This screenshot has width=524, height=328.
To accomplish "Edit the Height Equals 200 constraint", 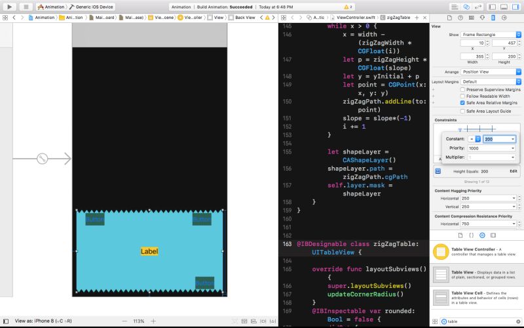I will pos(514,171).
